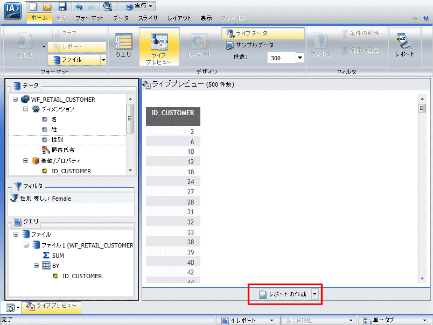Click the レポートの作成 button
The height and width of the screenshot is (325, 433).
283,294
